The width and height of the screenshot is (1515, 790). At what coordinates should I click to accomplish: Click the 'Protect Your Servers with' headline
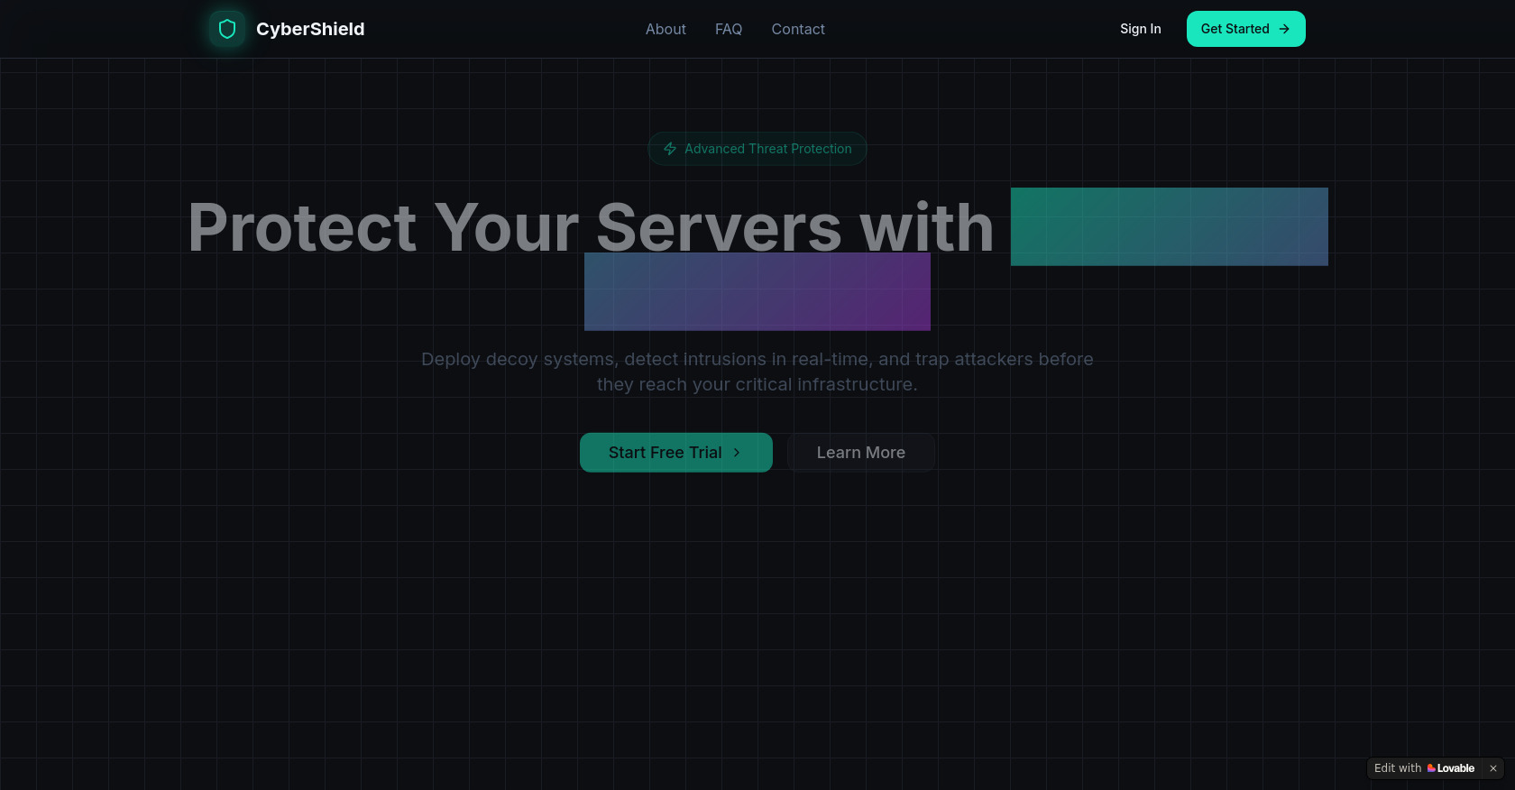[x=591, y=227]
